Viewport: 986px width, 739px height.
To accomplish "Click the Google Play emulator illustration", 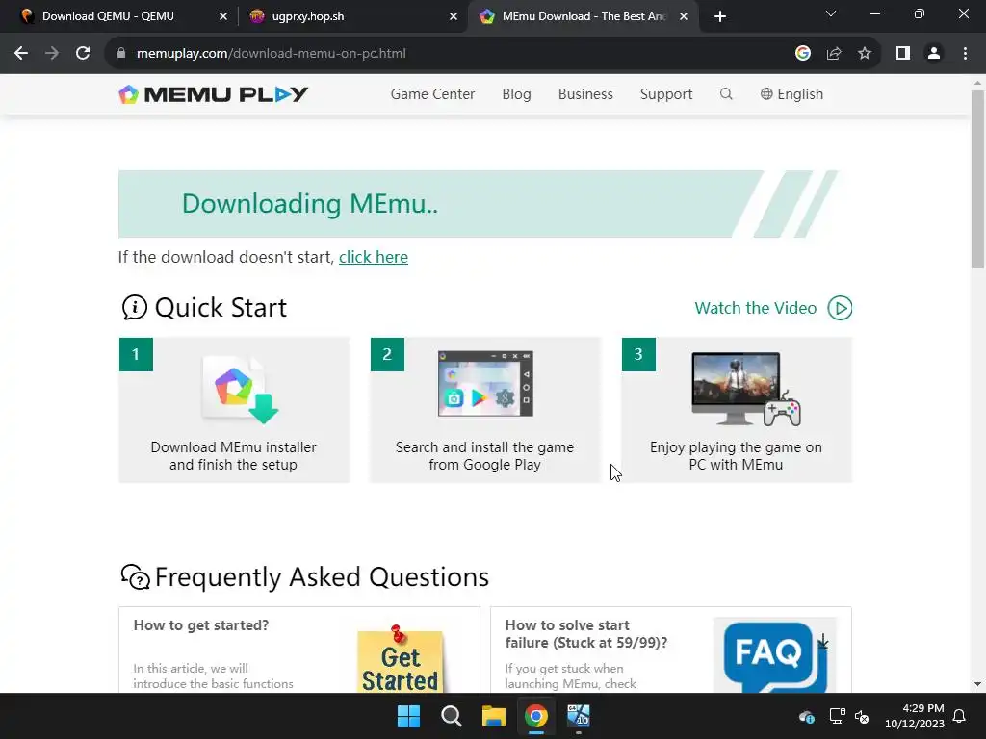I will (x=485, y=383).
